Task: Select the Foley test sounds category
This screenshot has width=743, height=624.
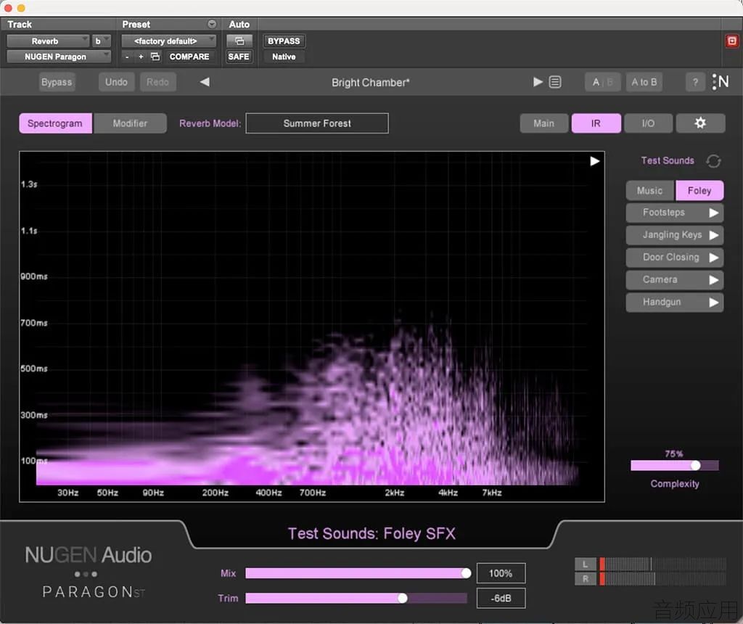Action: pos(699,191)
